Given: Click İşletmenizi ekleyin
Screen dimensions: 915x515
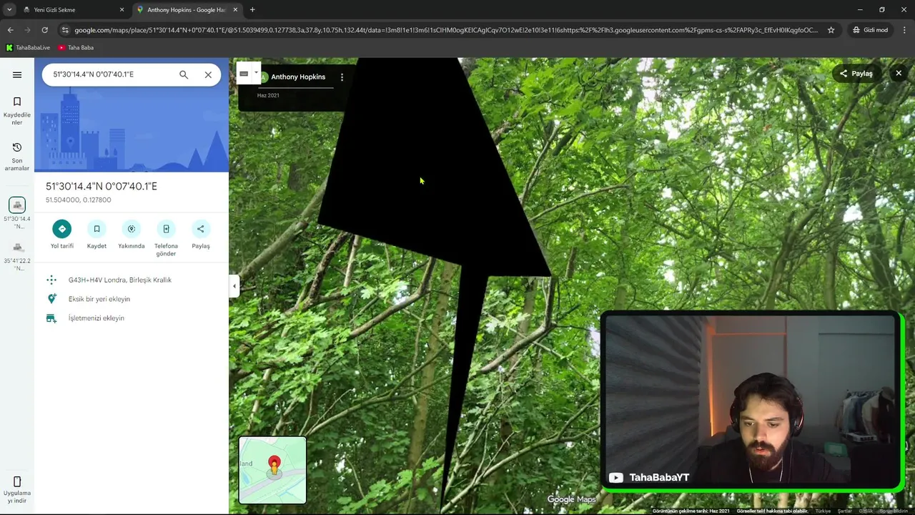Looking at the screenshot, I should 97,318.
